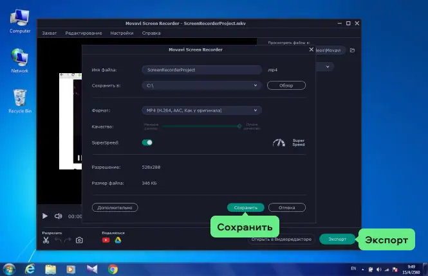Mute the speaker volume icon

point(58,216)
